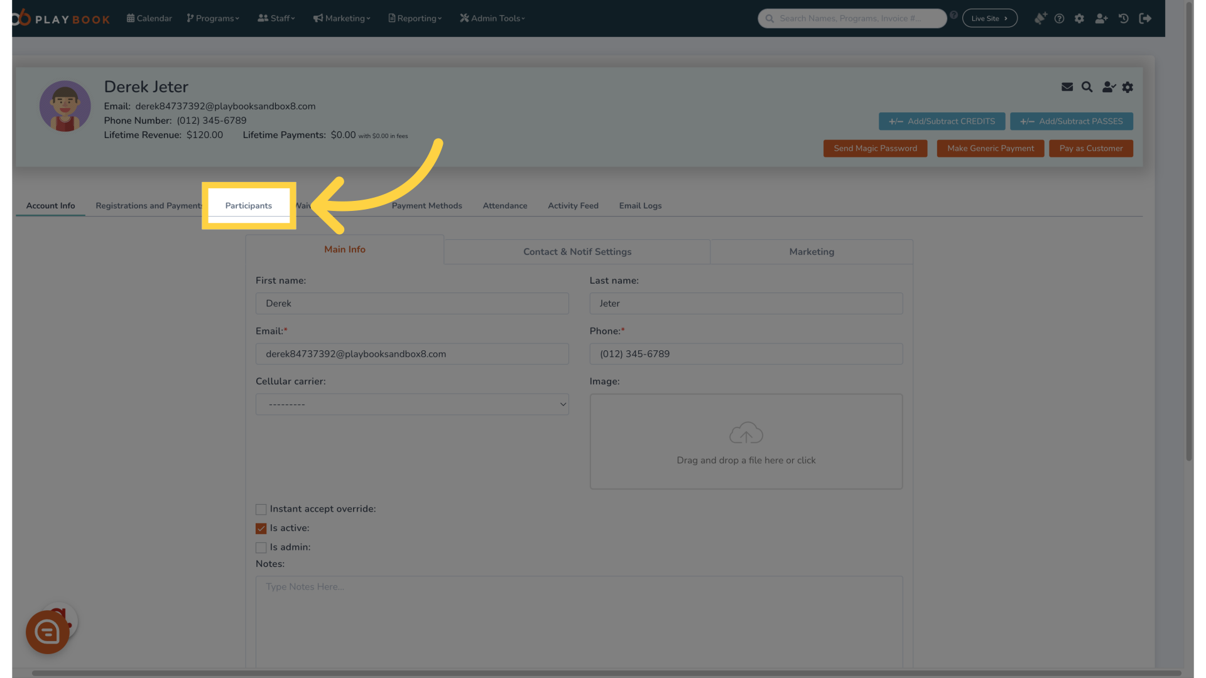Click the email/envelope icon on profile

(x=1067, y=87)
